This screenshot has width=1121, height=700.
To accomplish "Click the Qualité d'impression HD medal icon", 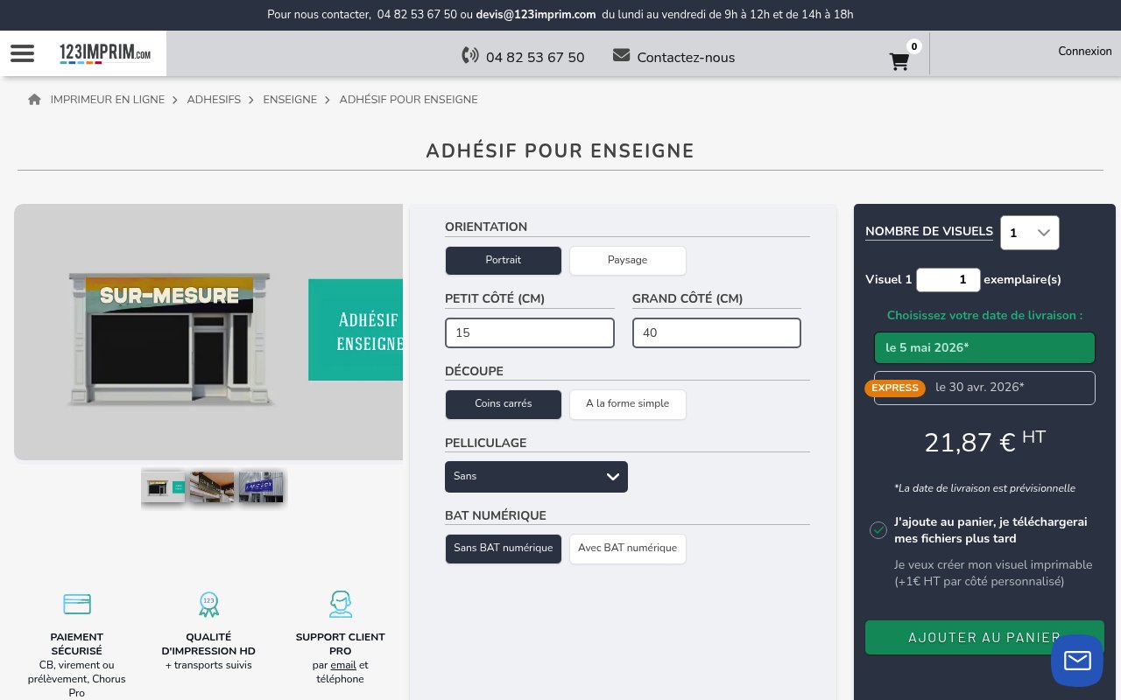I will 208,604.
